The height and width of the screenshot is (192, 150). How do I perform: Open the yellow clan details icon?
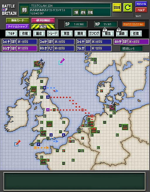(x=117, y=7)
